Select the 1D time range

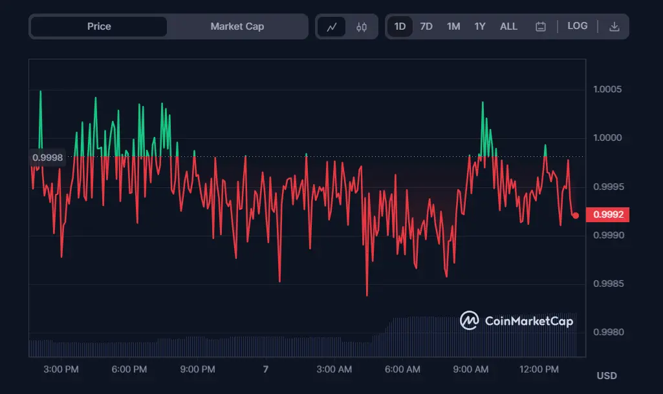tap(400, 26)
